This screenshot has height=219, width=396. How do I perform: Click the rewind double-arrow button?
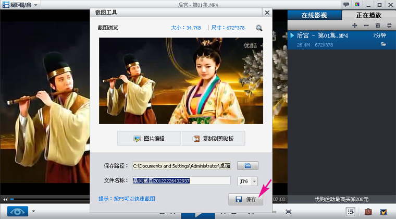coord(5,200)
